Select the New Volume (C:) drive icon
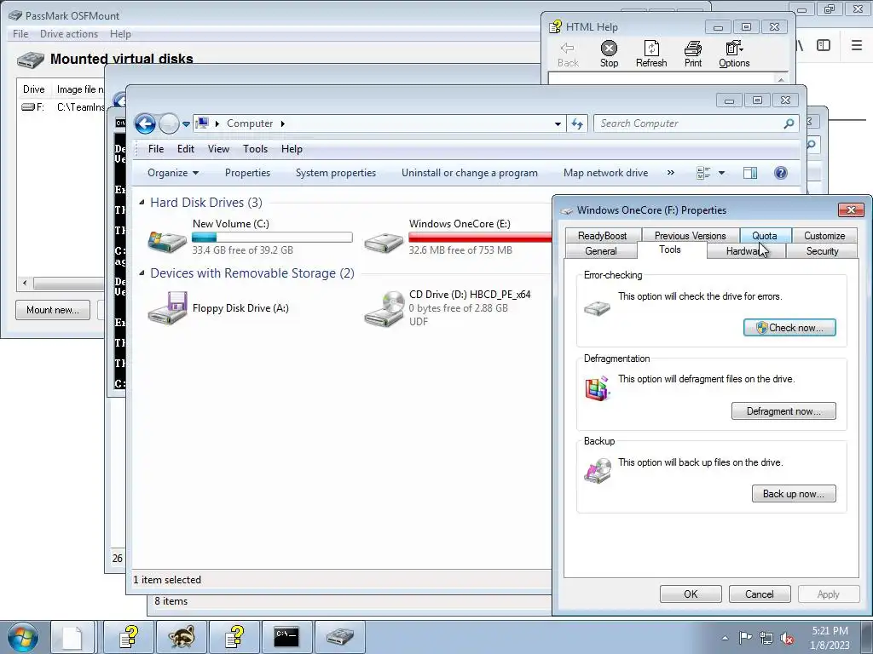The height and width of the screenshot is (654, 873). (167, 241)
